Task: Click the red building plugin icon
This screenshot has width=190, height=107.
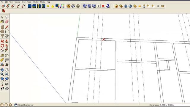Action: point(4,11)
